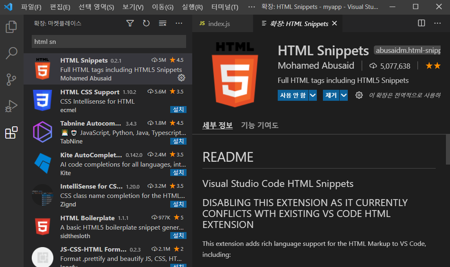
Task: Install the Tabnine Autocomplete extension
Action: click(178, 141)
